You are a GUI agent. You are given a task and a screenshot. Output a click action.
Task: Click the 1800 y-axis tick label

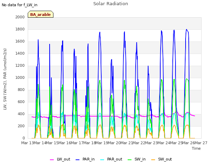pos(20,29)
